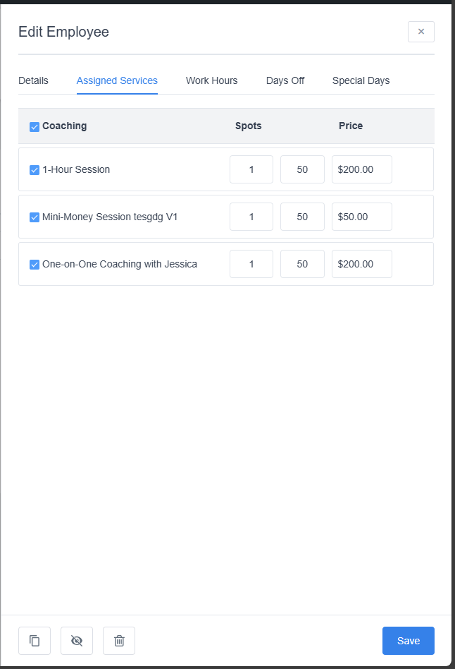This screenshot has width=455, height=669.
Task: Click 1-Hour Session minimum spots field
Action: pyautogui.click(x=251, y=169)
